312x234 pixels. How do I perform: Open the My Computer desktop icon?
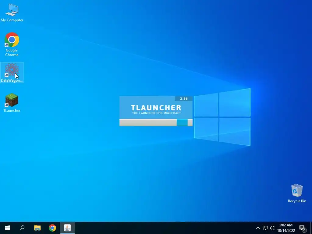coord(12,12)
